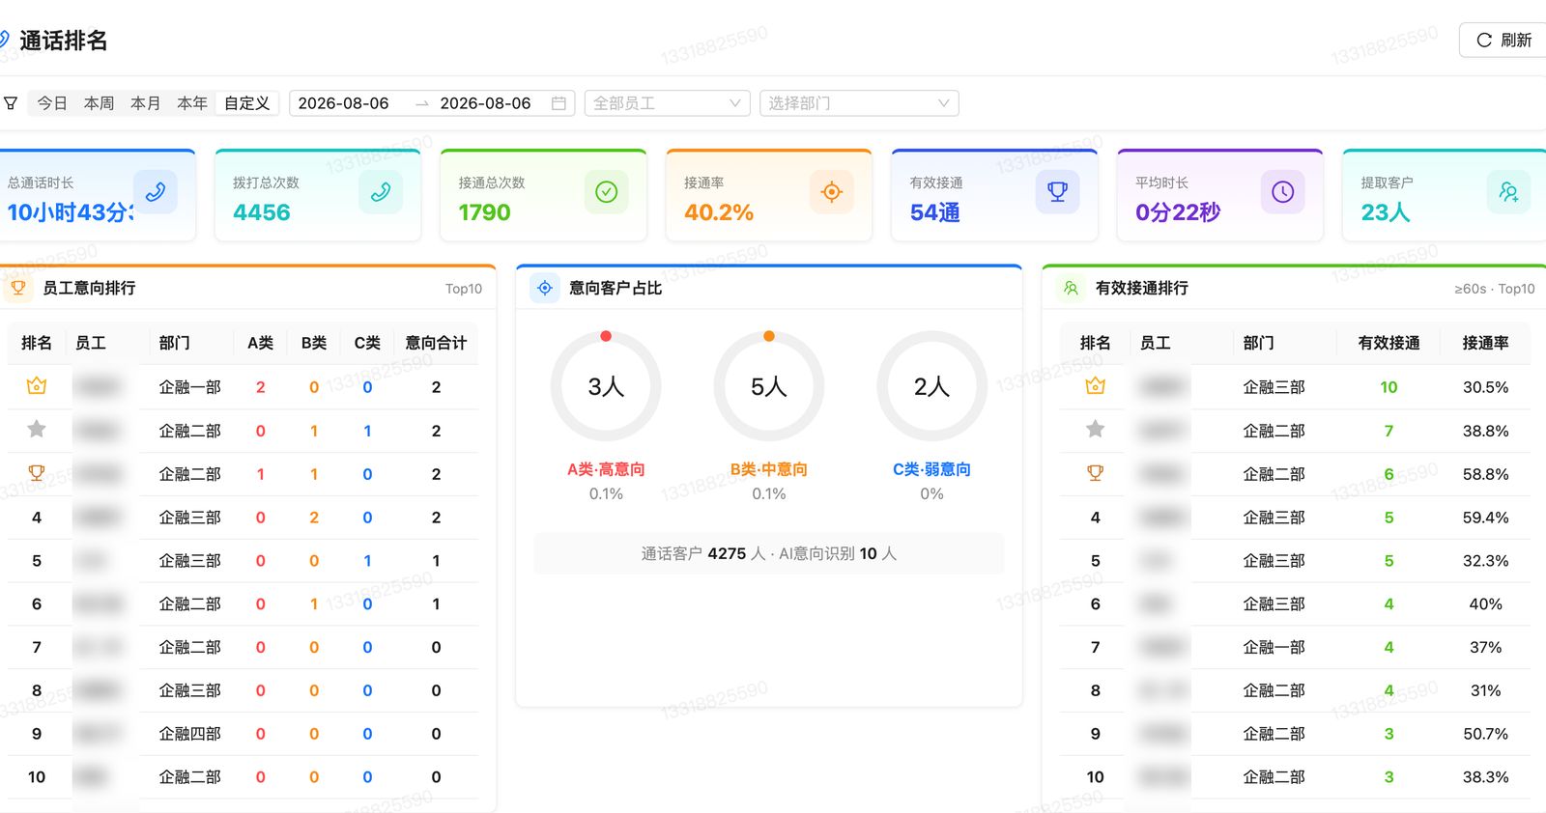This screenshot has height=813, width=1546.
Task: Open the 全部员工 employee dropdown
Action: (x=667, y=103)
